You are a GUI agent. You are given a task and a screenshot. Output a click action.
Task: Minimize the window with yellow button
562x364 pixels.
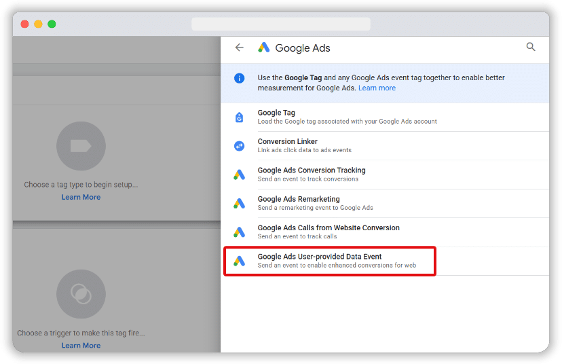(38, 24)
